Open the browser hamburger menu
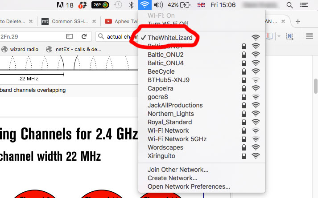Viewport: 318px width, 198px height. (x=310, y=36)
